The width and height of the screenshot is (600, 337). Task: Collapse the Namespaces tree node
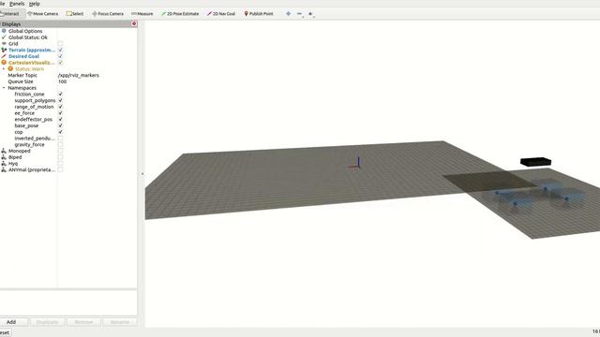(x=4, y=88)
